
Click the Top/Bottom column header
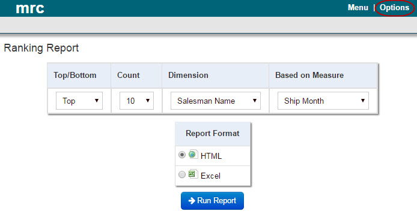coord(75,75)
